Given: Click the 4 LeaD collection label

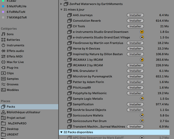Looking at the screenshot, I should [x=11, y=1].
